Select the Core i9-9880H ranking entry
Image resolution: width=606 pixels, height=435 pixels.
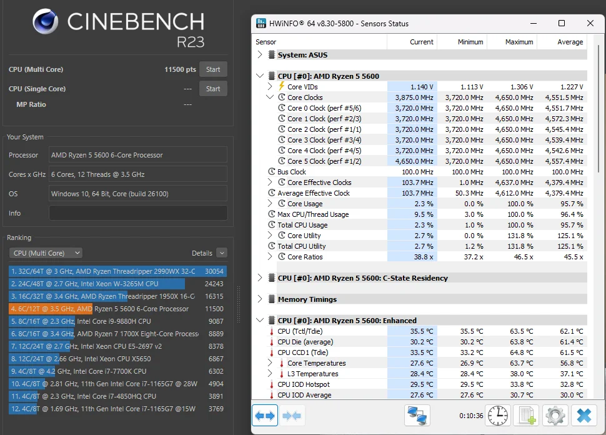[x=117, y=321]
